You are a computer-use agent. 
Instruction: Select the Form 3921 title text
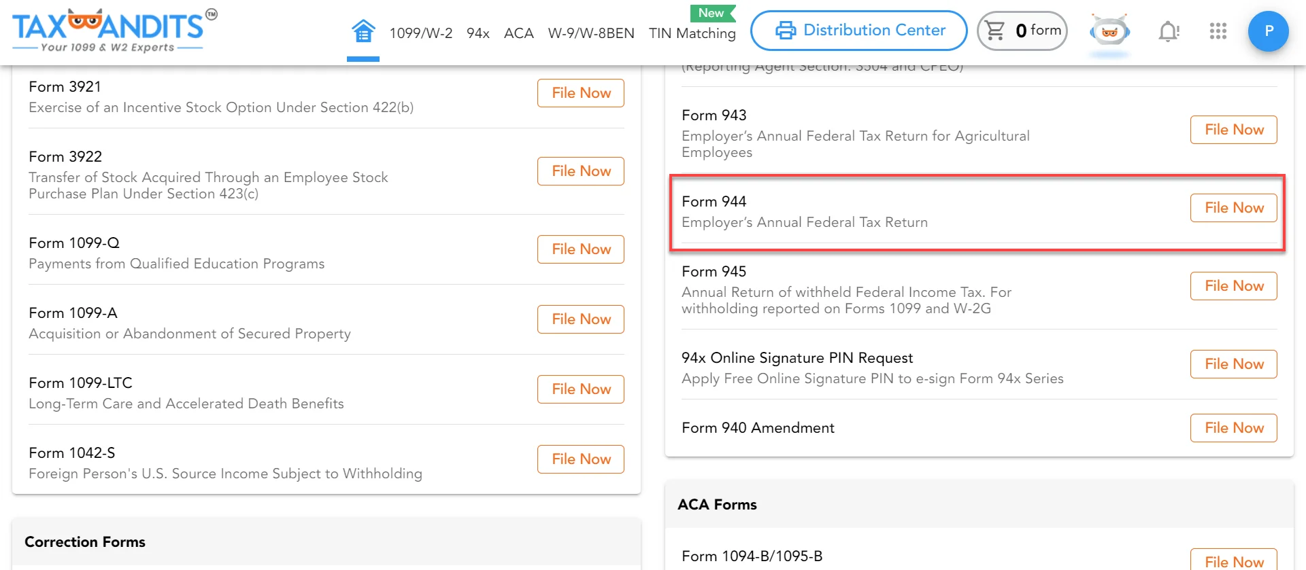[65, 87]
